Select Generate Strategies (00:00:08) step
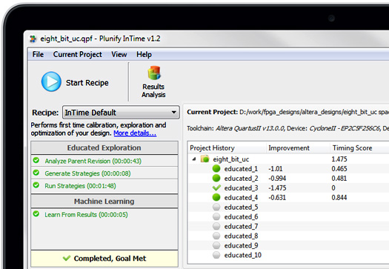The image size is (389, 269). (104, 173)
